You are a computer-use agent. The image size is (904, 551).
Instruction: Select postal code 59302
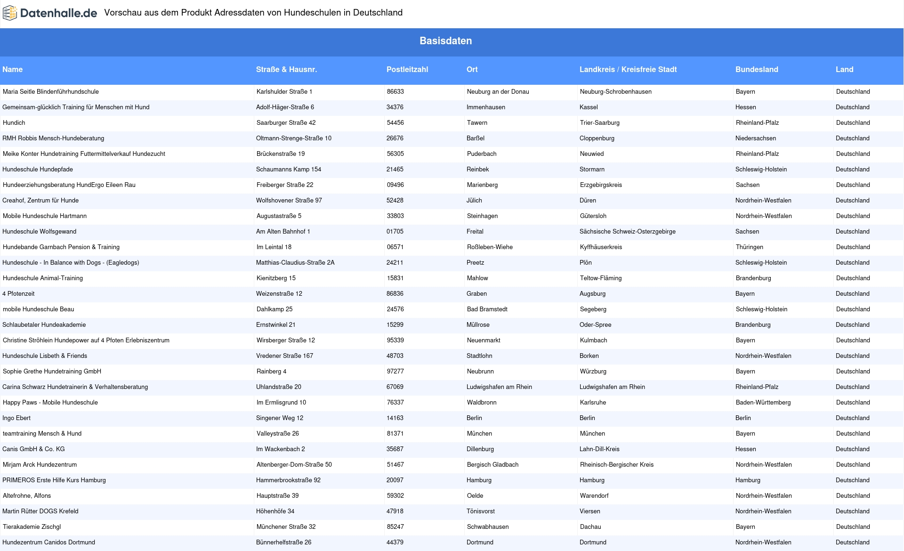[395, 496]
